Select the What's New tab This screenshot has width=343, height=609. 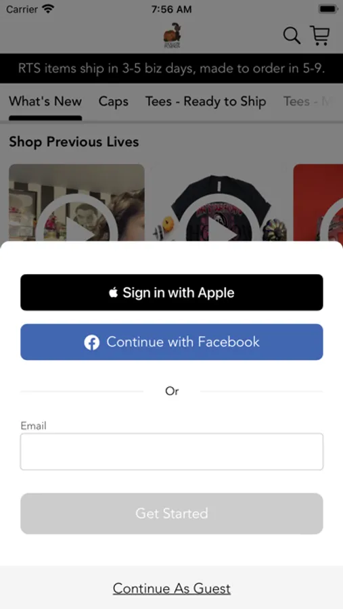45,101
